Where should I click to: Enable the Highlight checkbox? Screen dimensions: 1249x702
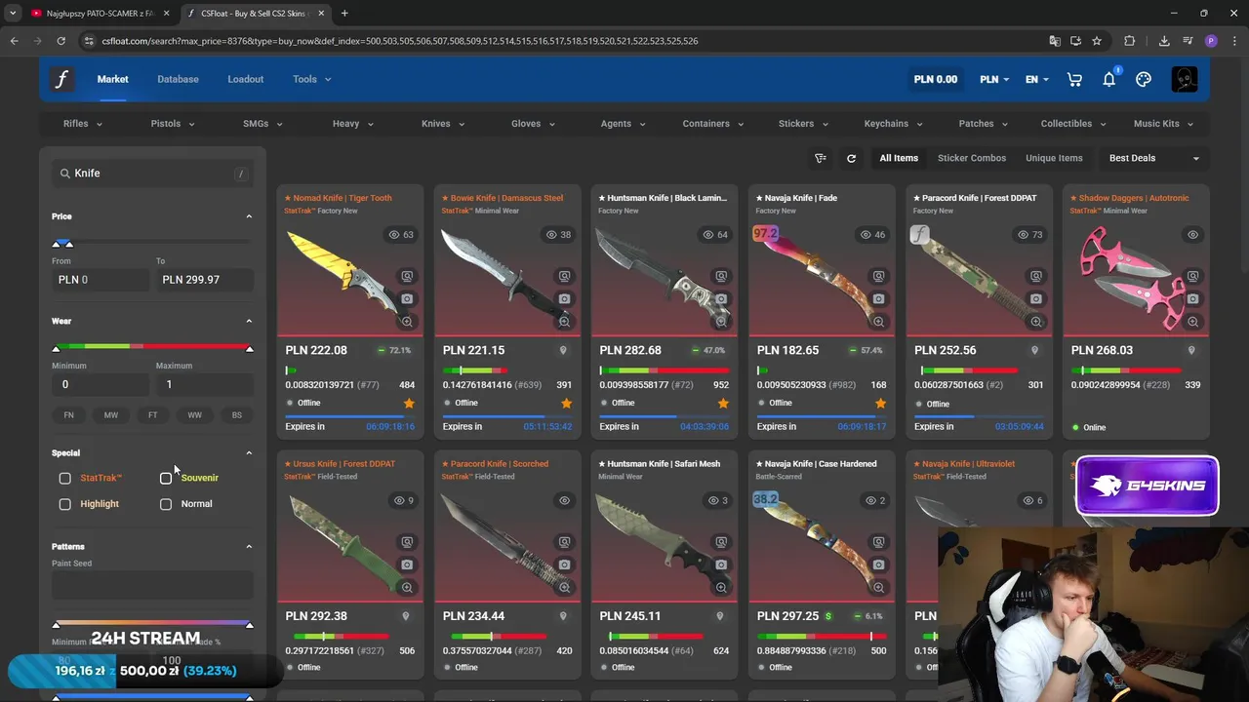tap(65, 504)
